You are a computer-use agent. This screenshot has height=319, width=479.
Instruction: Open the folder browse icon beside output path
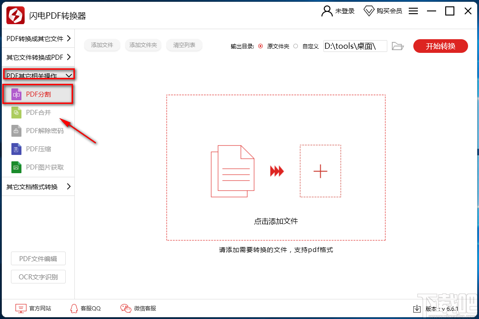click(x=397, y=46)
